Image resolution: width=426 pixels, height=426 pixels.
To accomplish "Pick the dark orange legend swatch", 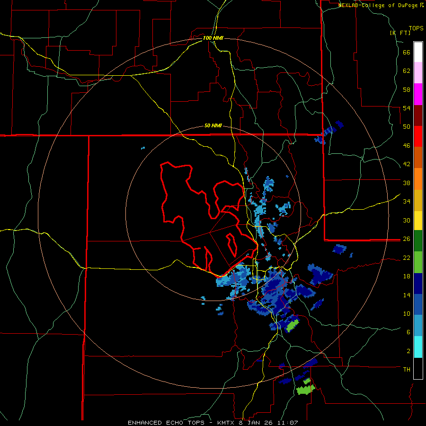I will [x=418, y=157].
